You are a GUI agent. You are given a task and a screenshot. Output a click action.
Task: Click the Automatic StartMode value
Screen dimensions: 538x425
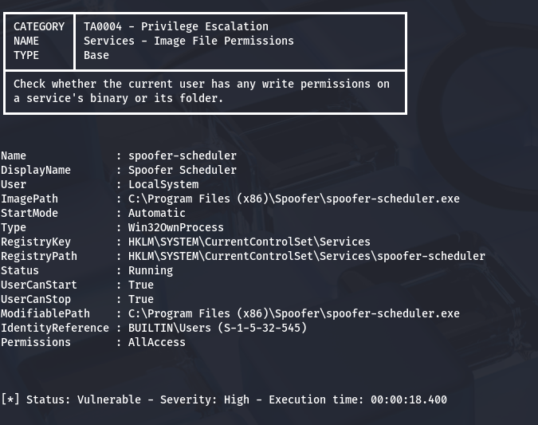click(156, 213)
